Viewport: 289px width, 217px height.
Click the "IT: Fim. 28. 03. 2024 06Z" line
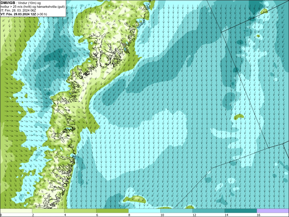pos(18,10)
